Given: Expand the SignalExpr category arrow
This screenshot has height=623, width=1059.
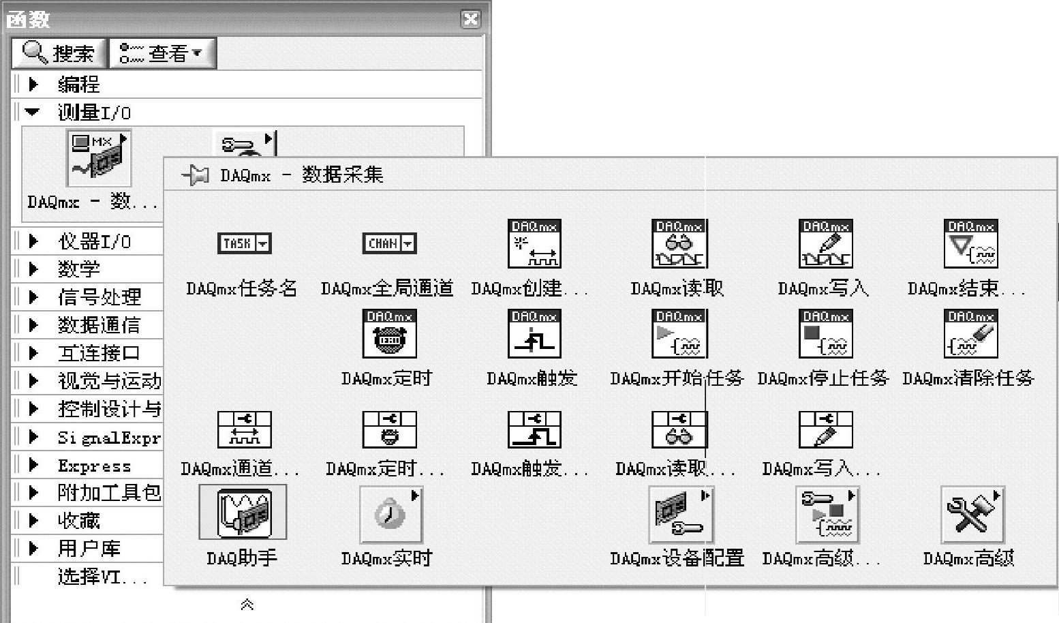Looking at the screenshot, I should point(33,437).
